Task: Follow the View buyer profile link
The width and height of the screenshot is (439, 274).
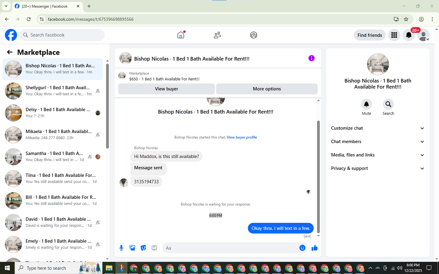Action: [242, 137]
